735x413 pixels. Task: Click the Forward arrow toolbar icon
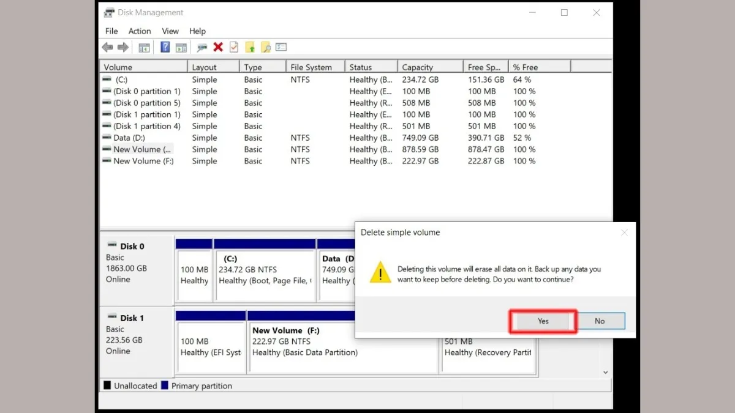(123, 48)
